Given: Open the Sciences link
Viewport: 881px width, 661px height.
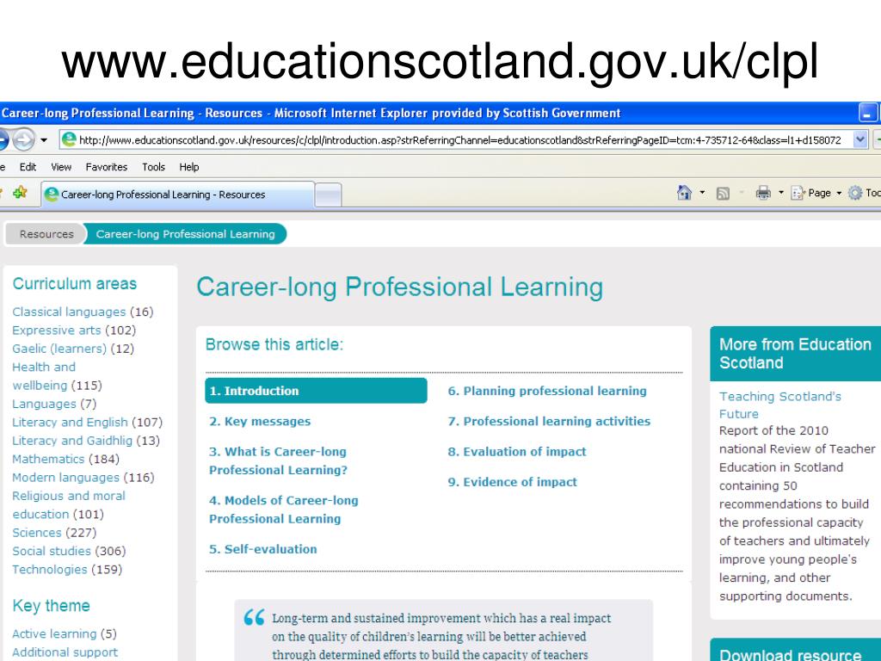Looking at the screenshot, I should (36, 533).
